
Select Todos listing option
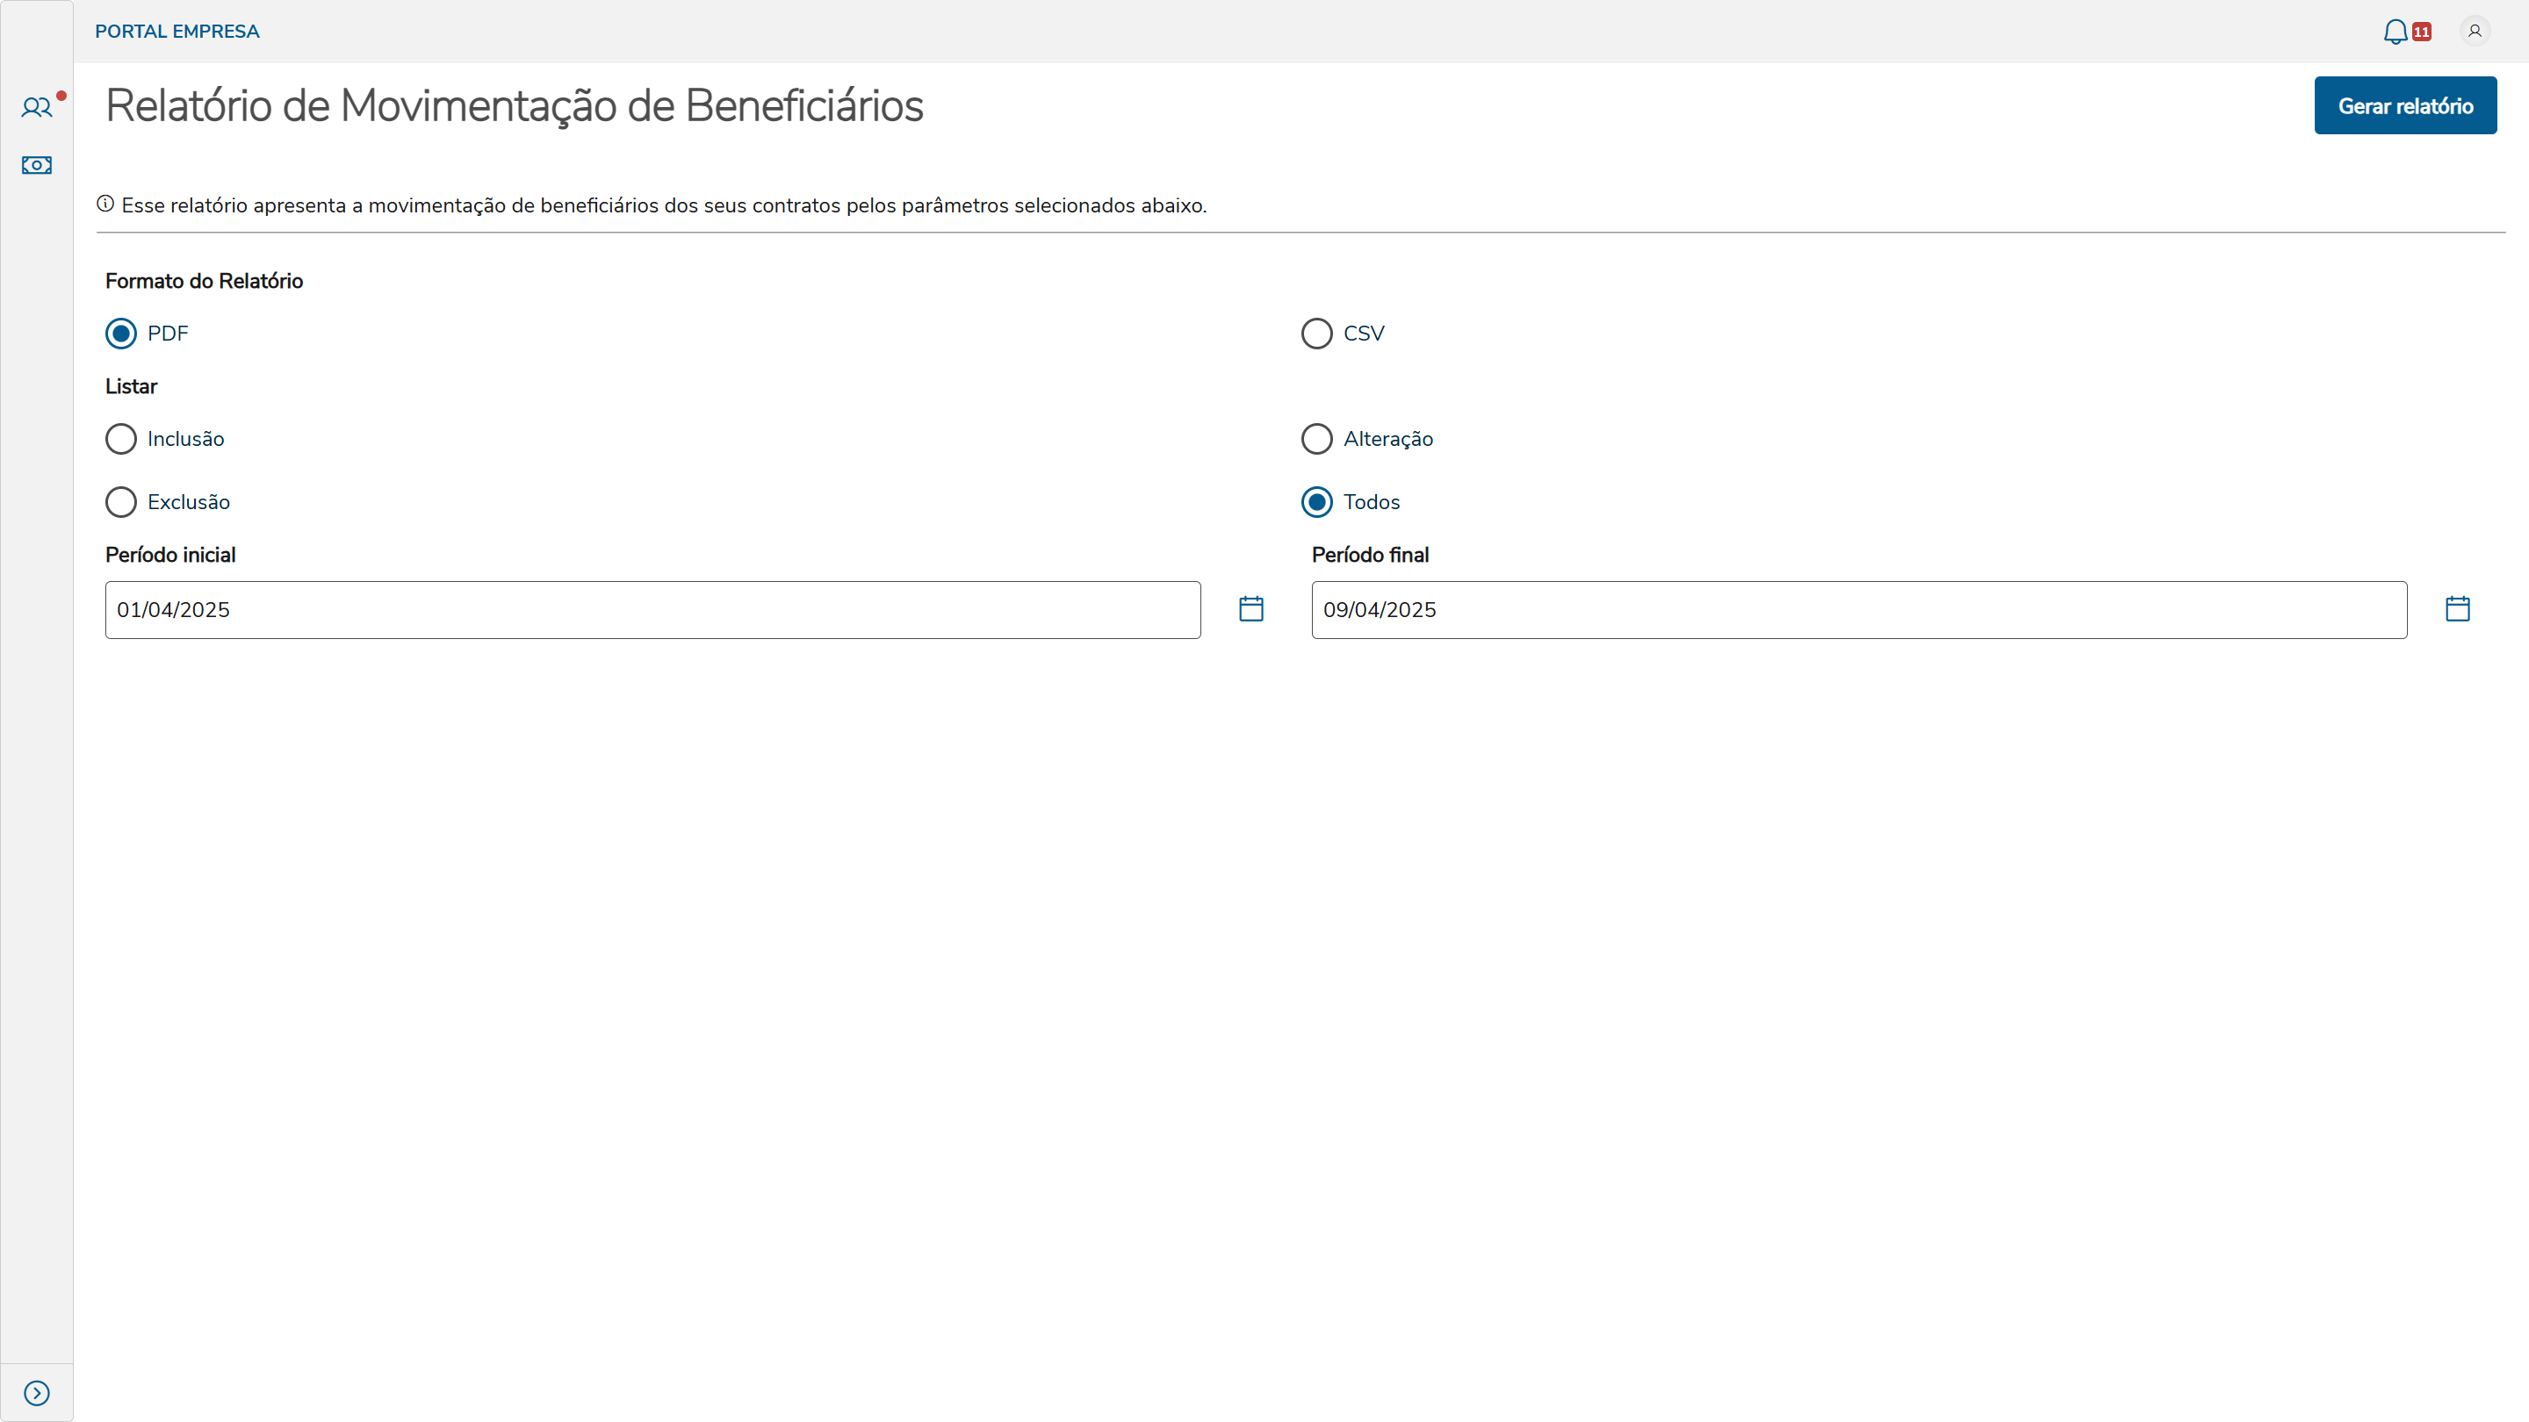pyautogui.click(x=1316, y=501)
